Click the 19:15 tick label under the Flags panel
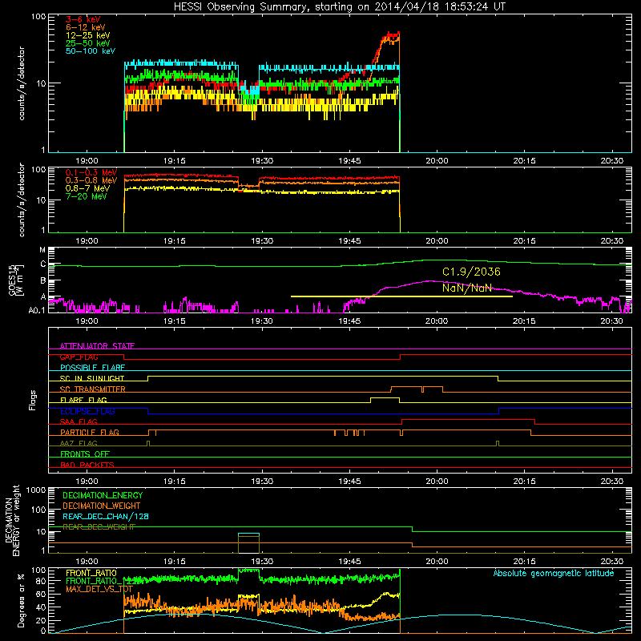The width and height of the screenshot is (641, 641). point(175,482)
